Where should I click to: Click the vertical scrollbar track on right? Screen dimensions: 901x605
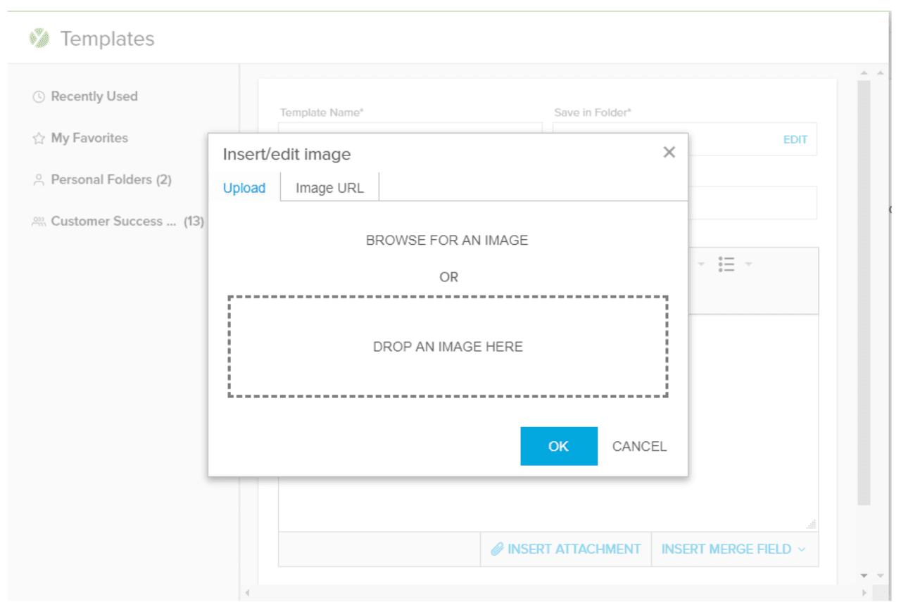tap(864, 317)
